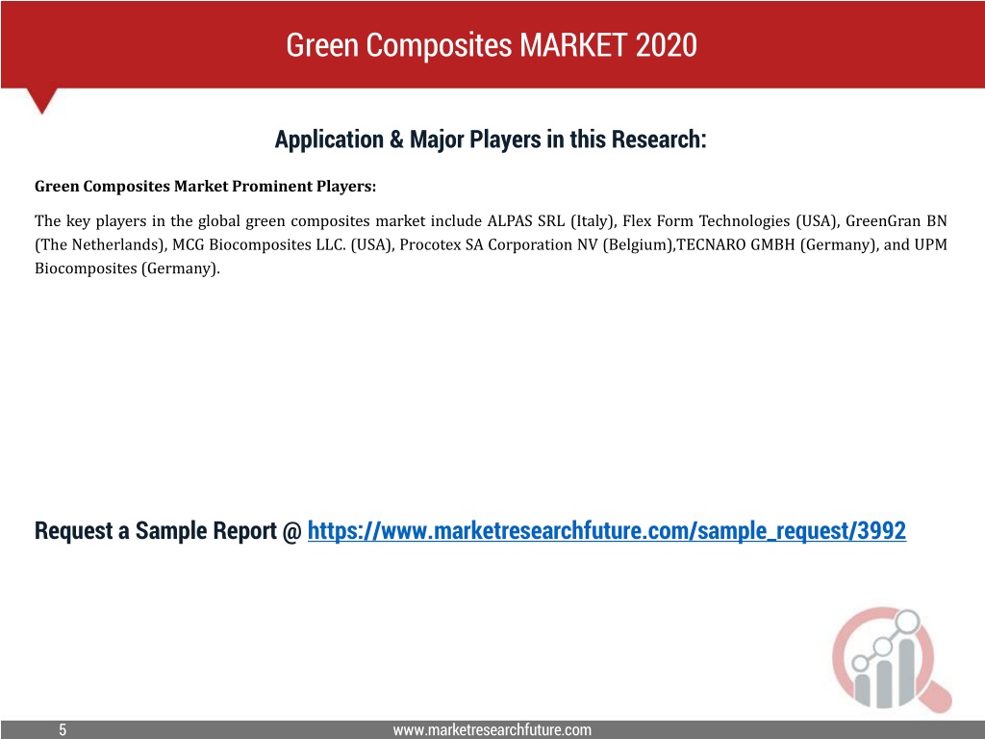Click 'Flex Form Technologies (USA)' text
The image size is (985, 739).
(x=729, y=221)
